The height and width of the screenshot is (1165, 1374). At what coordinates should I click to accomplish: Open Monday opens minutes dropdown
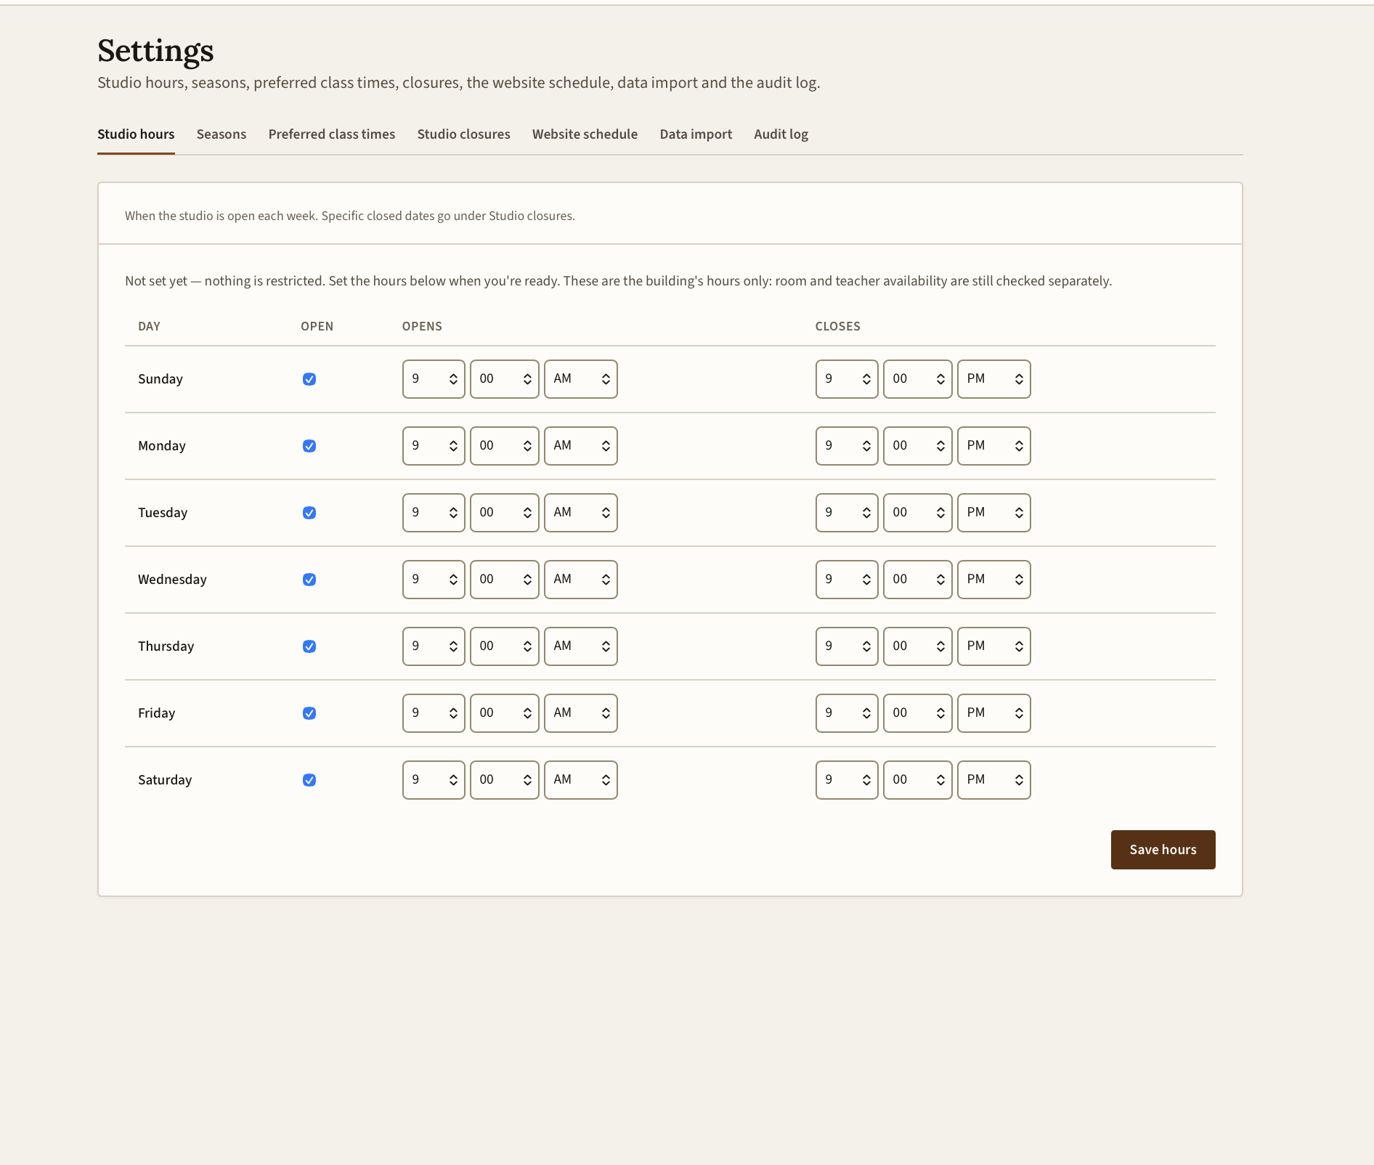[x=505, y=446]
